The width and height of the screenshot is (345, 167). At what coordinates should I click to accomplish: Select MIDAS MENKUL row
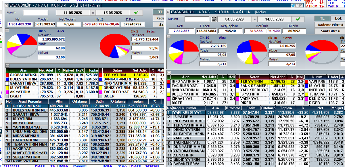85,136
